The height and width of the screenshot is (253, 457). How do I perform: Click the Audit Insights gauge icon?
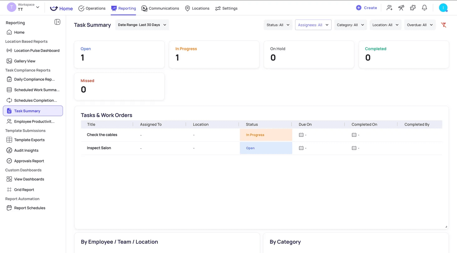pos(9,150)
